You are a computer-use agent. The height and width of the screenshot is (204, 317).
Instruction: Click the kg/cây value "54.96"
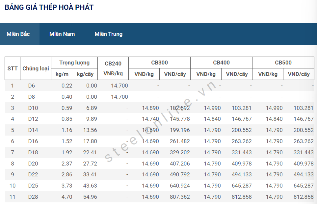coord(90,197)
